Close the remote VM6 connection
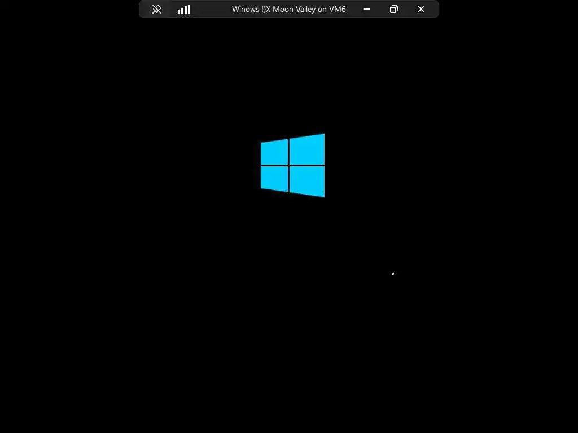Screen dimensions: 578x433 (421, 9)
